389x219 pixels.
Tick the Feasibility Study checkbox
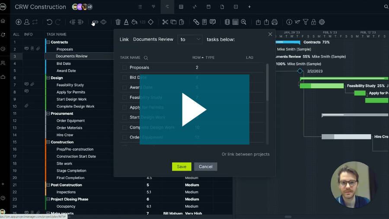pos(124,97)
